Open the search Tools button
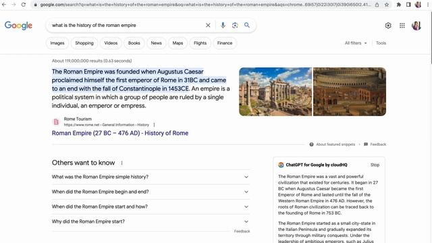This screenshot has height=243, width=432. pyautogui.click(x=381, y=43)
